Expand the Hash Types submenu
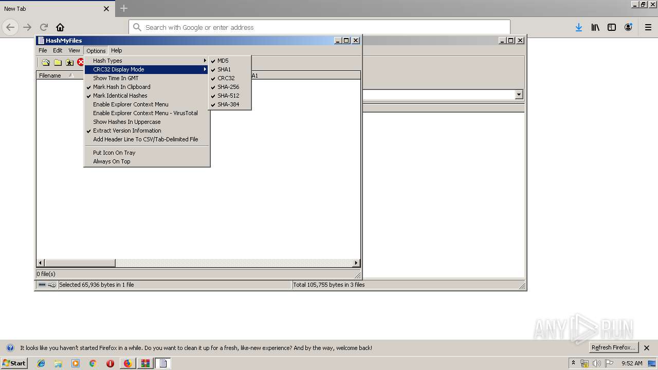 [x=147, y=61]
